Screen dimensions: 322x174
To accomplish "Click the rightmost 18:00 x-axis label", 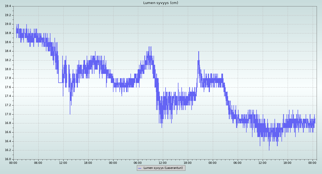I will tap(287, 162).
